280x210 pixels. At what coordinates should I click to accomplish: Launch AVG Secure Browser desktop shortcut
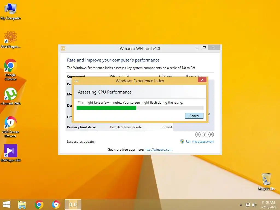tap(11, 127)
